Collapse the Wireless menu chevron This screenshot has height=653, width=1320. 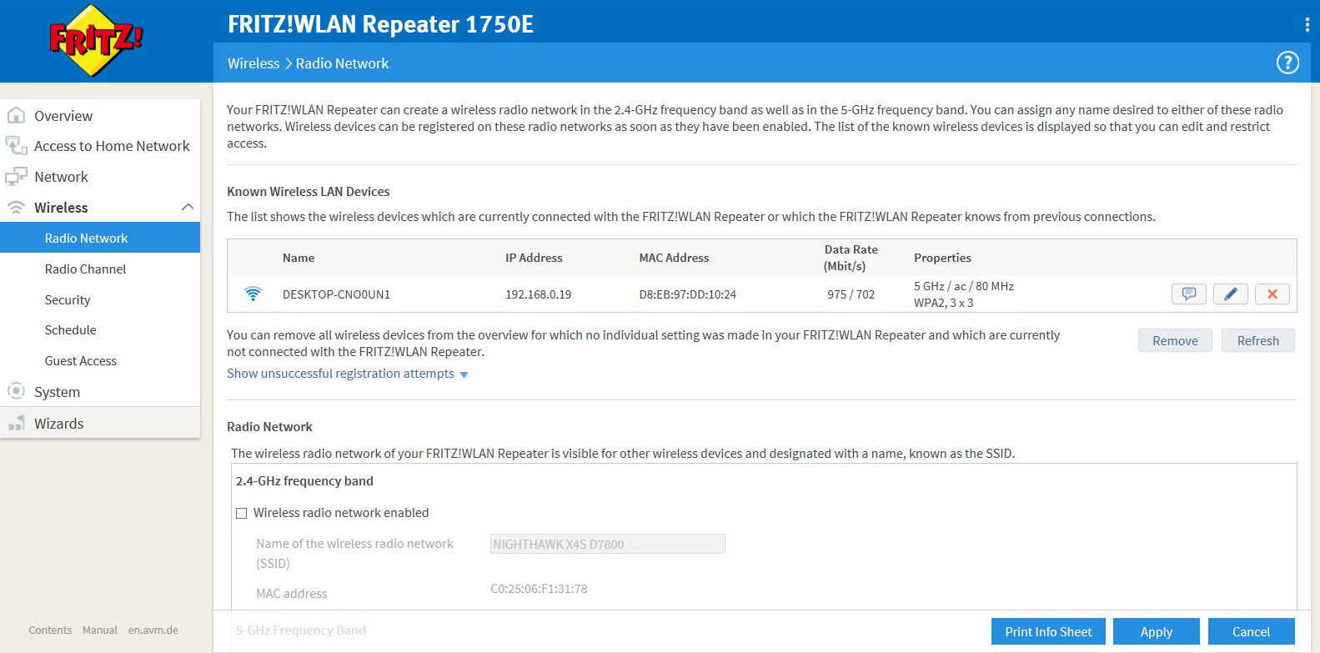188,207
